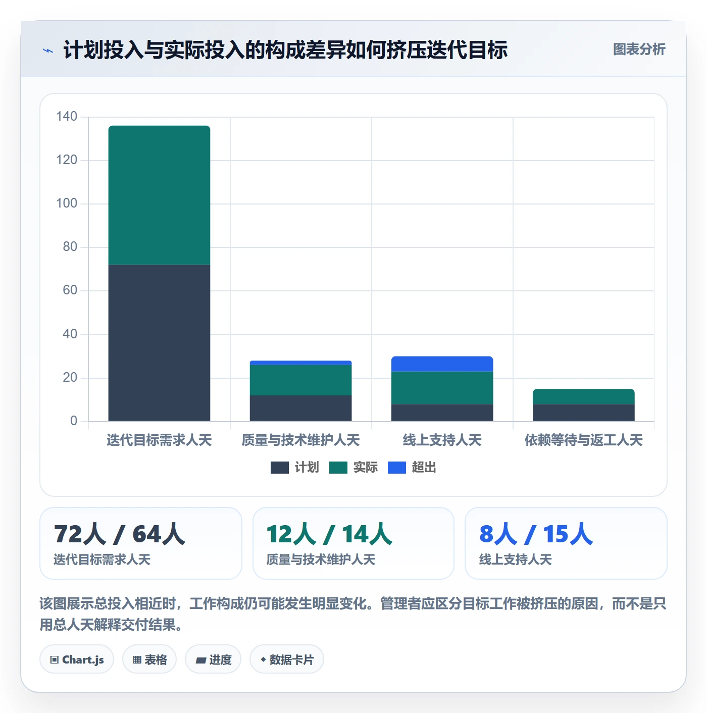Click the 质量与技术维护人天 x-axis label
The height and width of the screenshot is (713, 707).
300,440
